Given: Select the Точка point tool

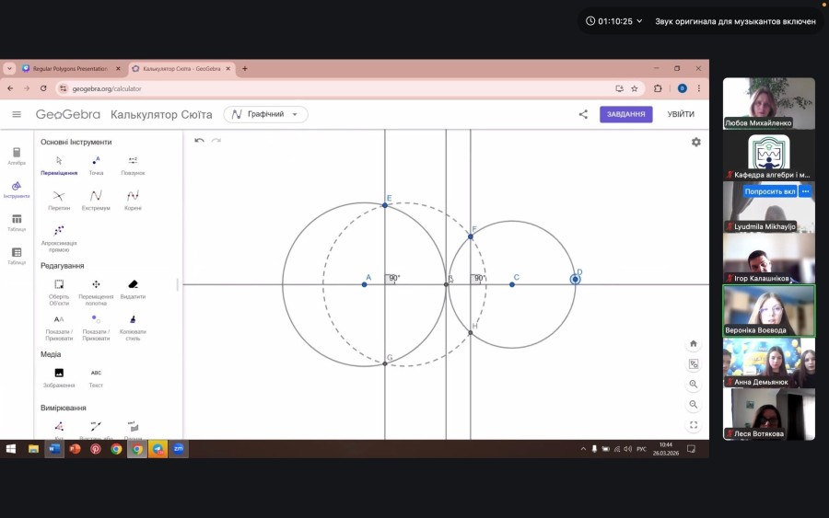Looking at the screenshot, I should pos(96,165).
